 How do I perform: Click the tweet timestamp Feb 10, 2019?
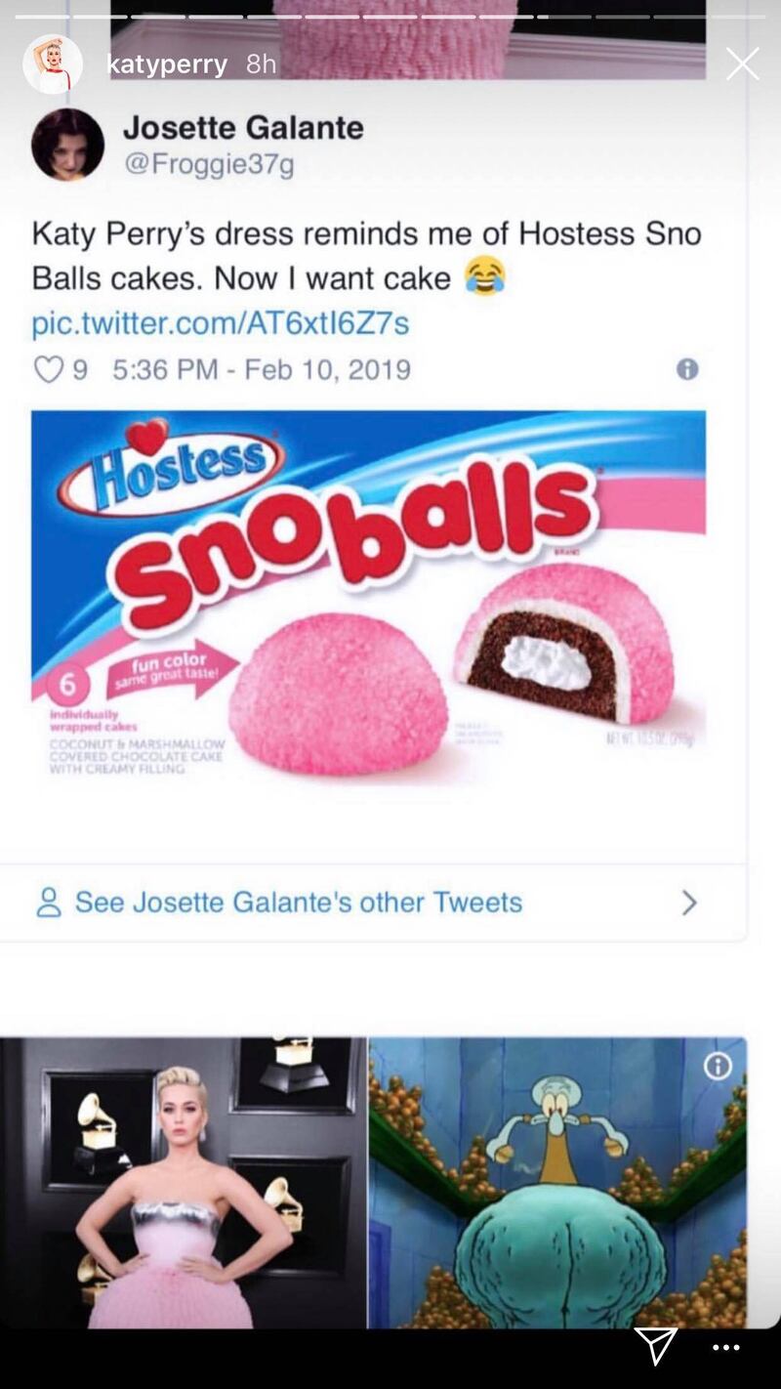262,369
